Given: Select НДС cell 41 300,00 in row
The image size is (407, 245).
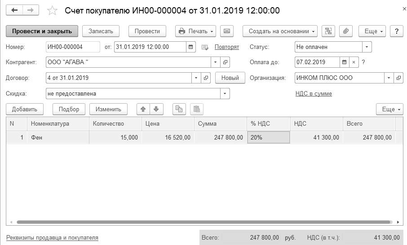Looking at the screenshot, I should coord(317,137).
